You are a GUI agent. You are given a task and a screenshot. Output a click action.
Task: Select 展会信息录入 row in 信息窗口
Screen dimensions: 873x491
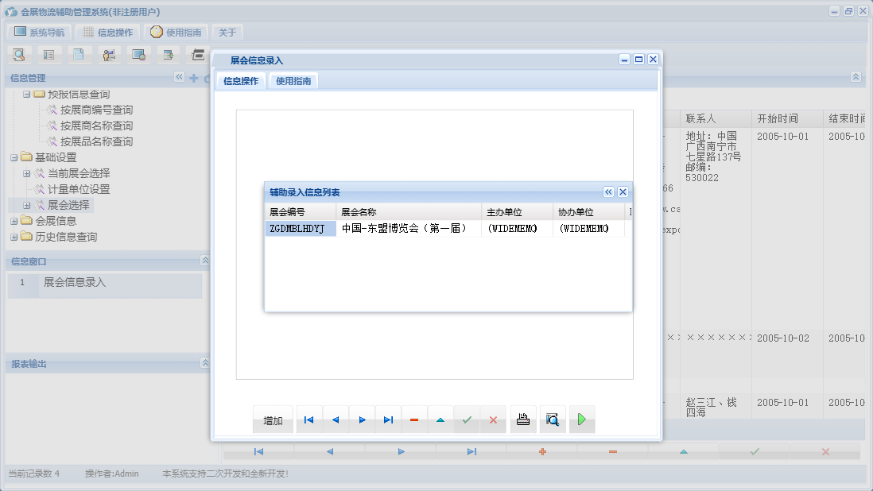coord(105,285)
